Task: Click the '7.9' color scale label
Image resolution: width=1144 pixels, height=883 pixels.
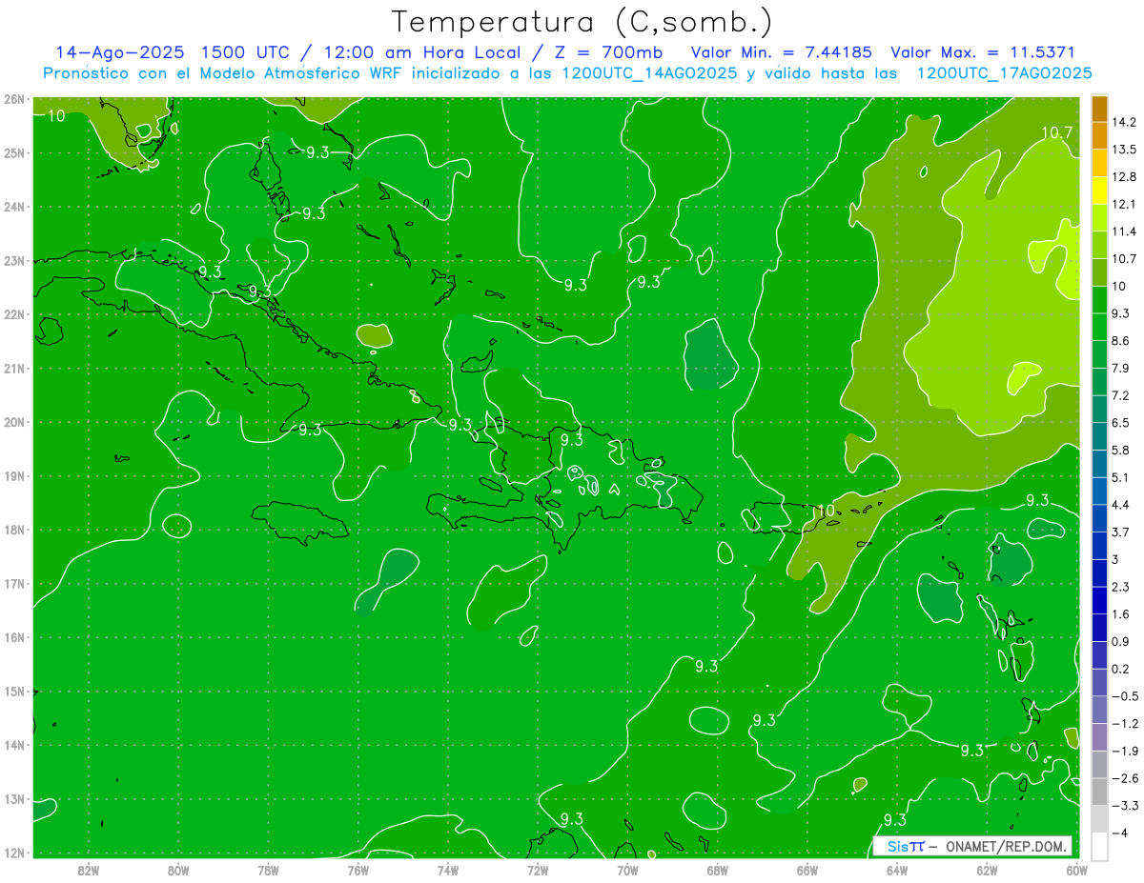Action: click(1121, 368)
